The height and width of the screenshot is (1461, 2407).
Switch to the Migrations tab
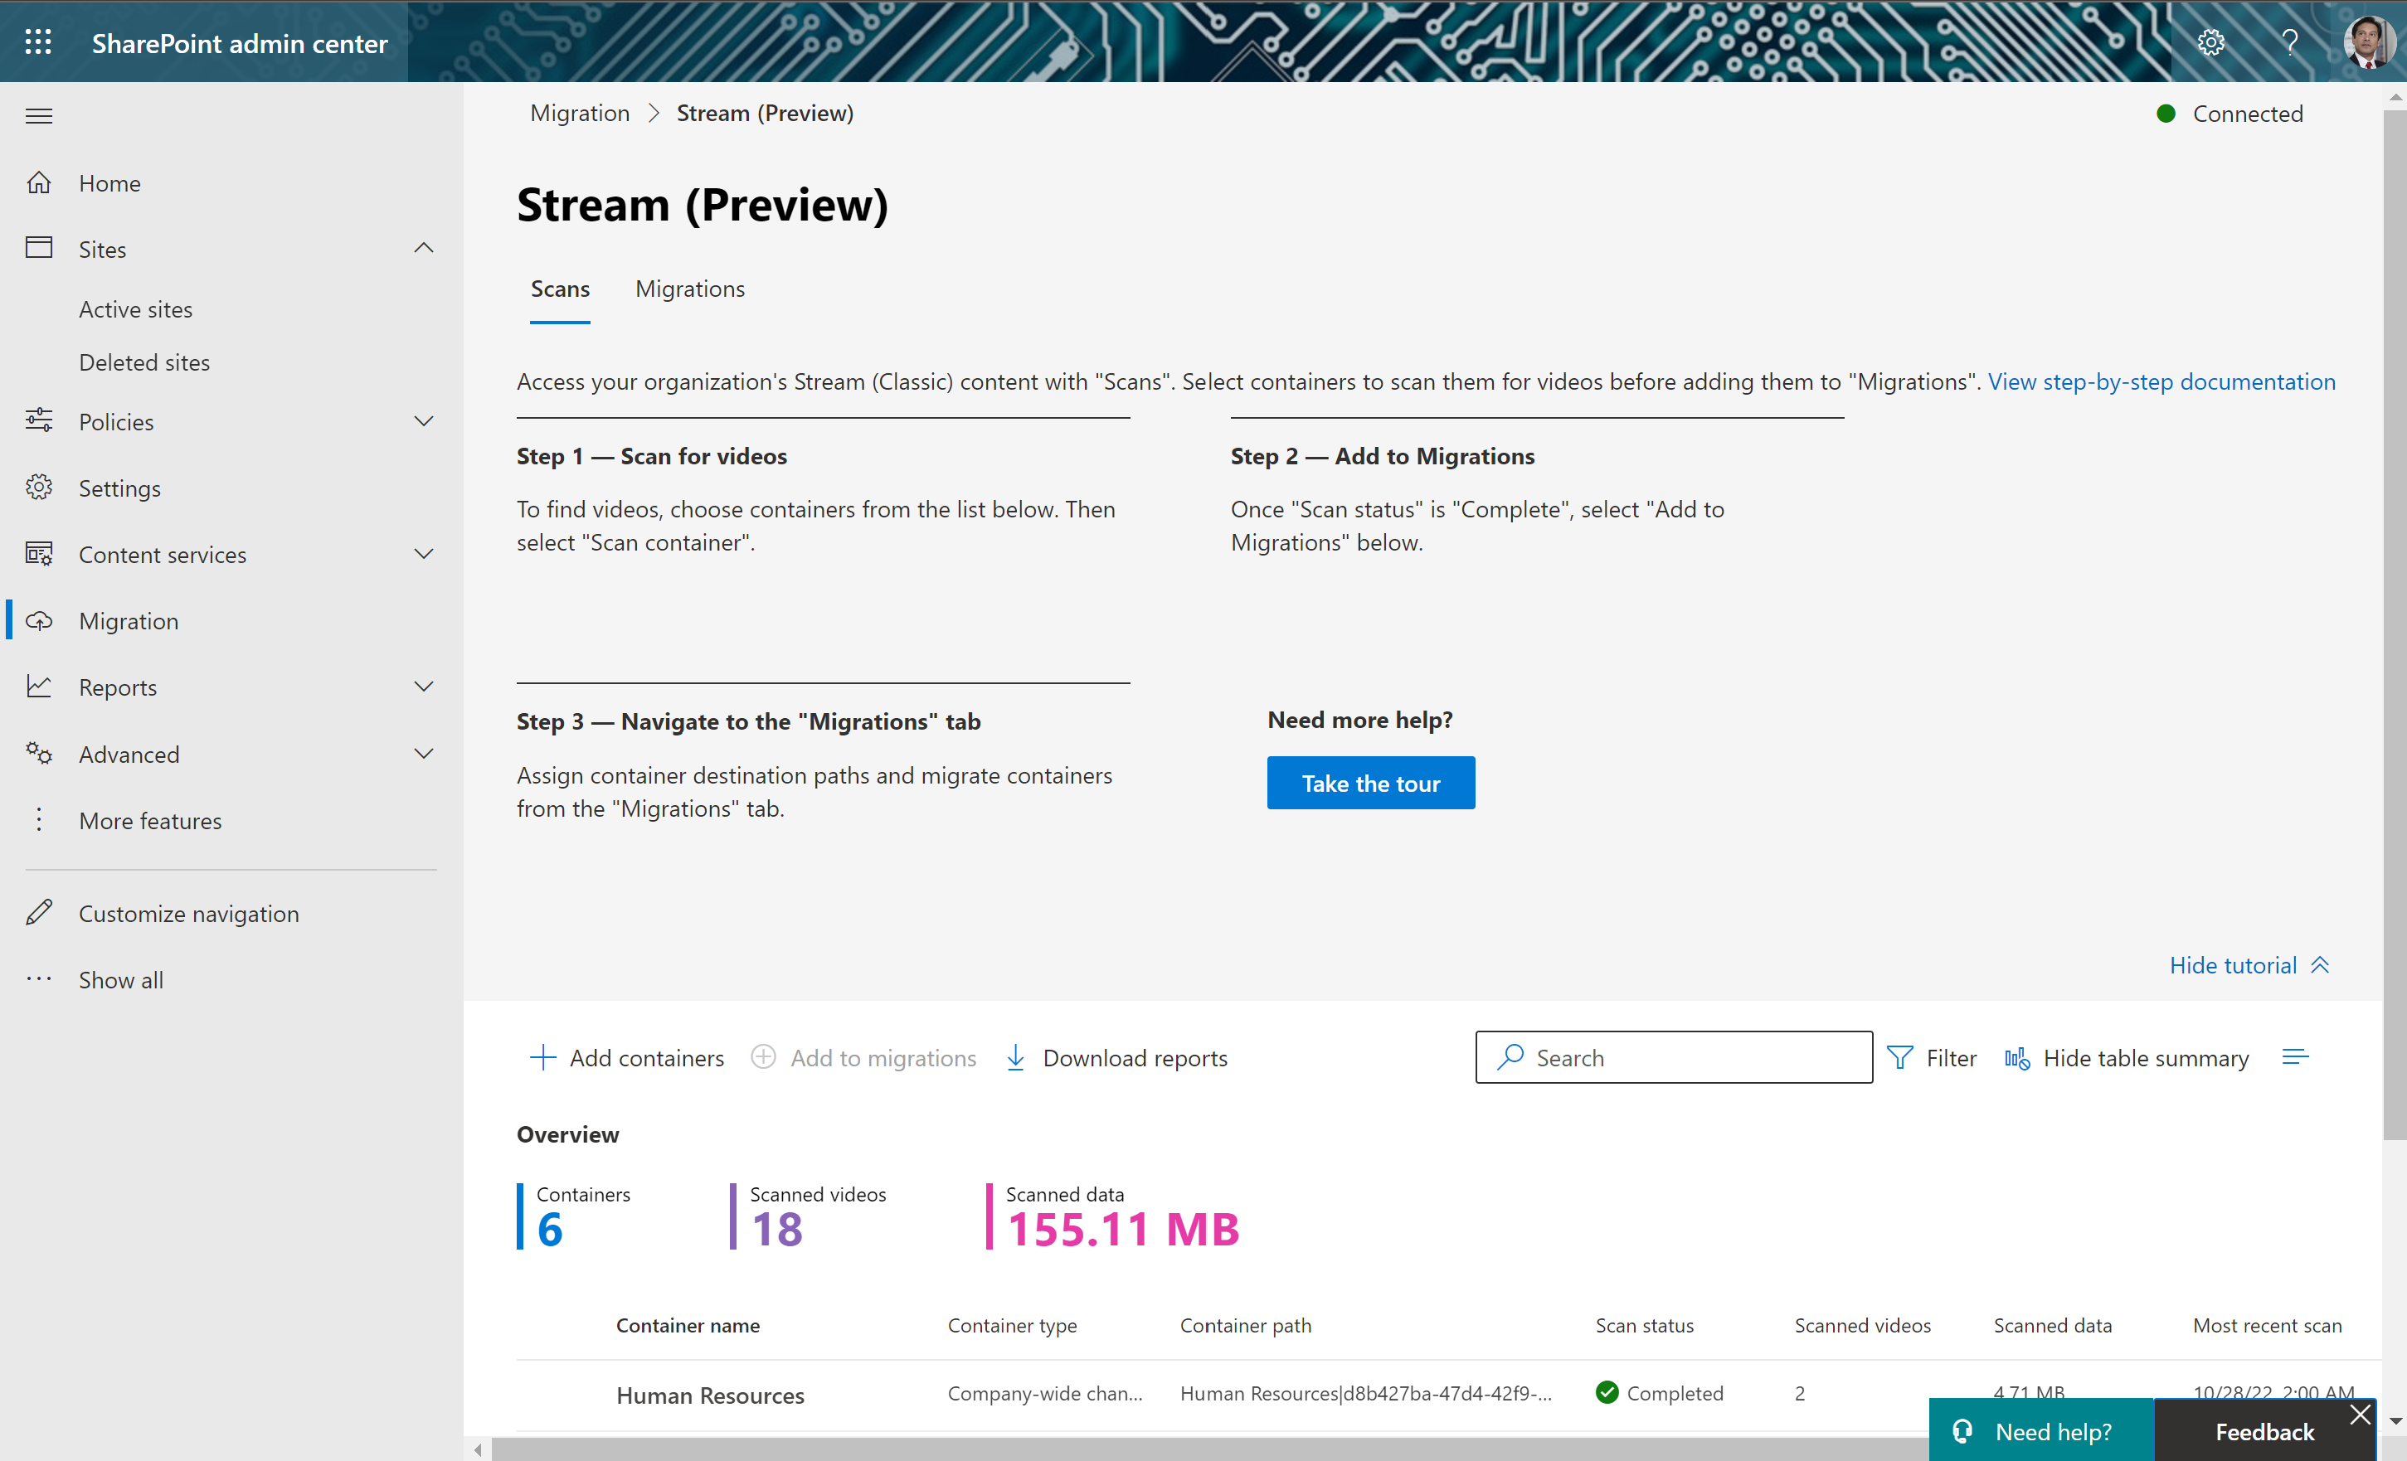click(x=689, y=288)
